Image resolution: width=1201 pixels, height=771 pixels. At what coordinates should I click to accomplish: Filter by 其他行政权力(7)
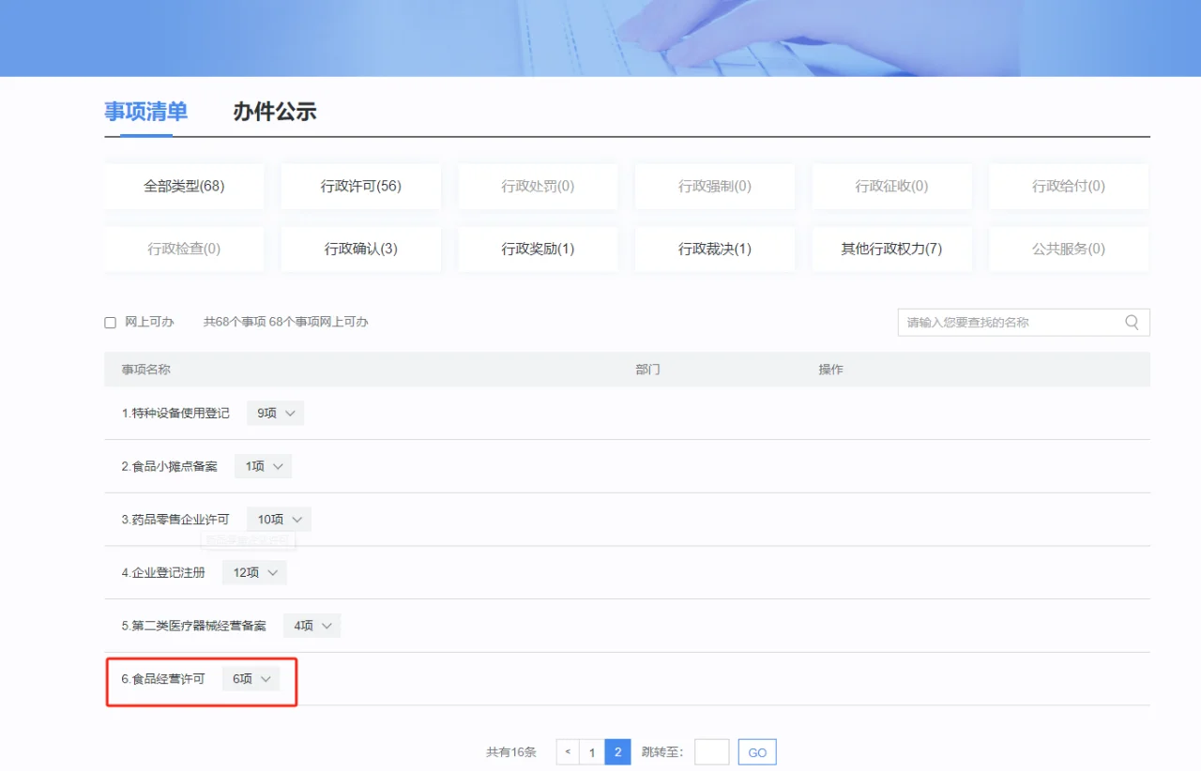(892, 249)
